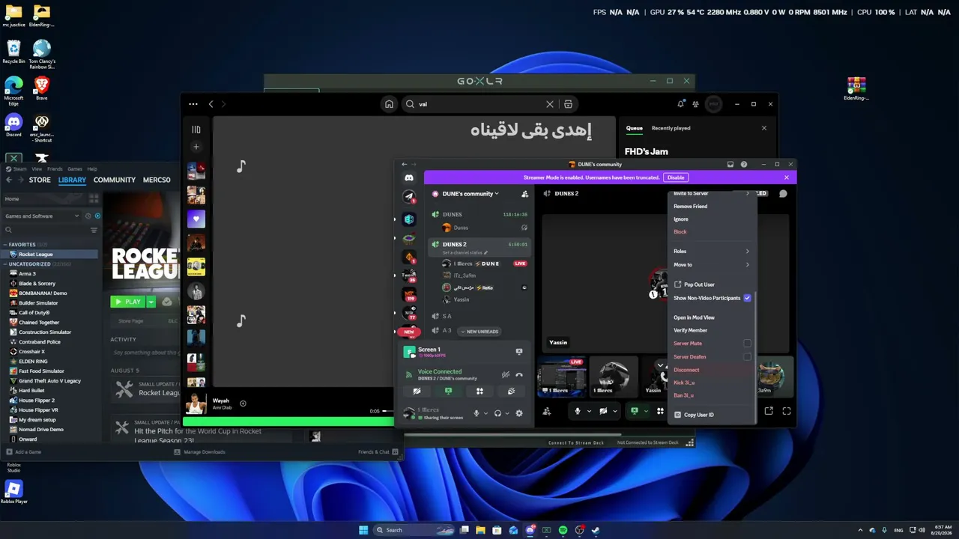Viewport: 959px width, 539px height.
Task: Open Discord direct messages home icon
Action: (x=409, y=178)
